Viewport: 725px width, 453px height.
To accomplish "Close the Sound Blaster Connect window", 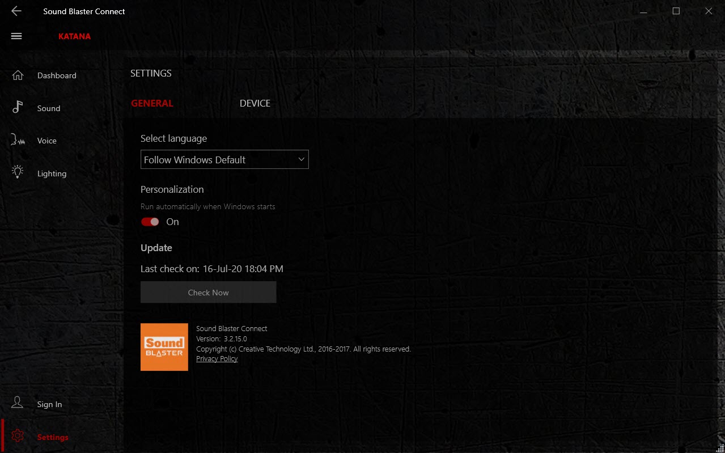I will click(709, 11).
